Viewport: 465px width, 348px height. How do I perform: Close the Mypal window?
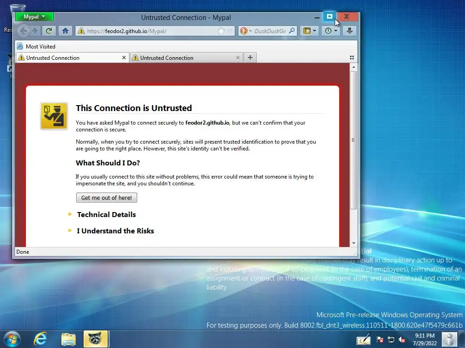(346, 17)
